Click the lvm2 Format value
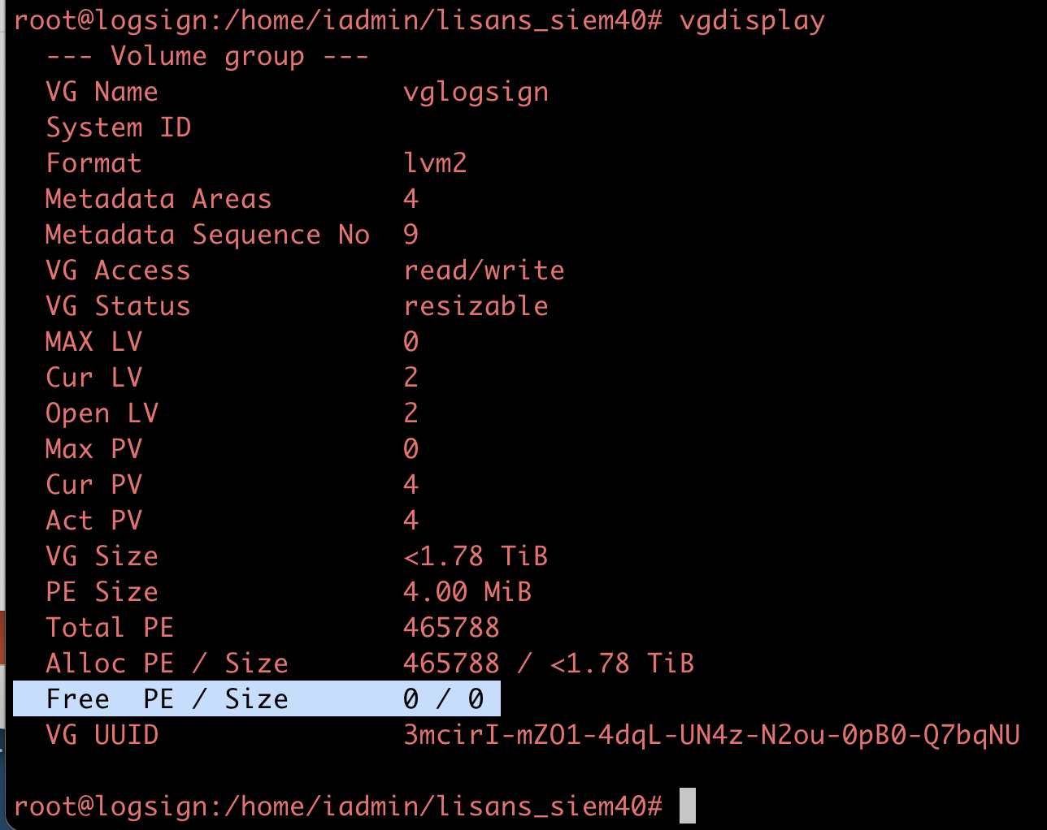This screenshot has height=830, width=1047. tap(435, 163)
